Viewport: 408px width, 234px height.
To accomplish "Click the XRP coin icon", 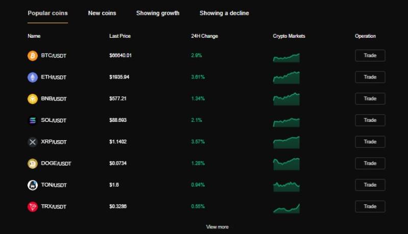I will pyautogui.click(x=33, y=142).
